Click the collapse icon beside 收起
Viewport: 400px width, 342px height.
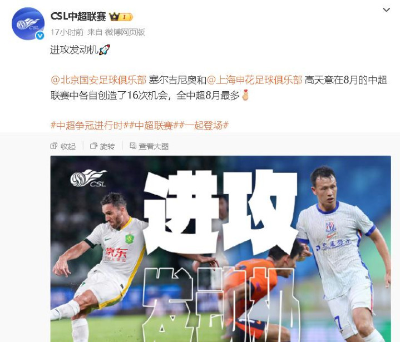pyautogui.click(x=54, y=146)
